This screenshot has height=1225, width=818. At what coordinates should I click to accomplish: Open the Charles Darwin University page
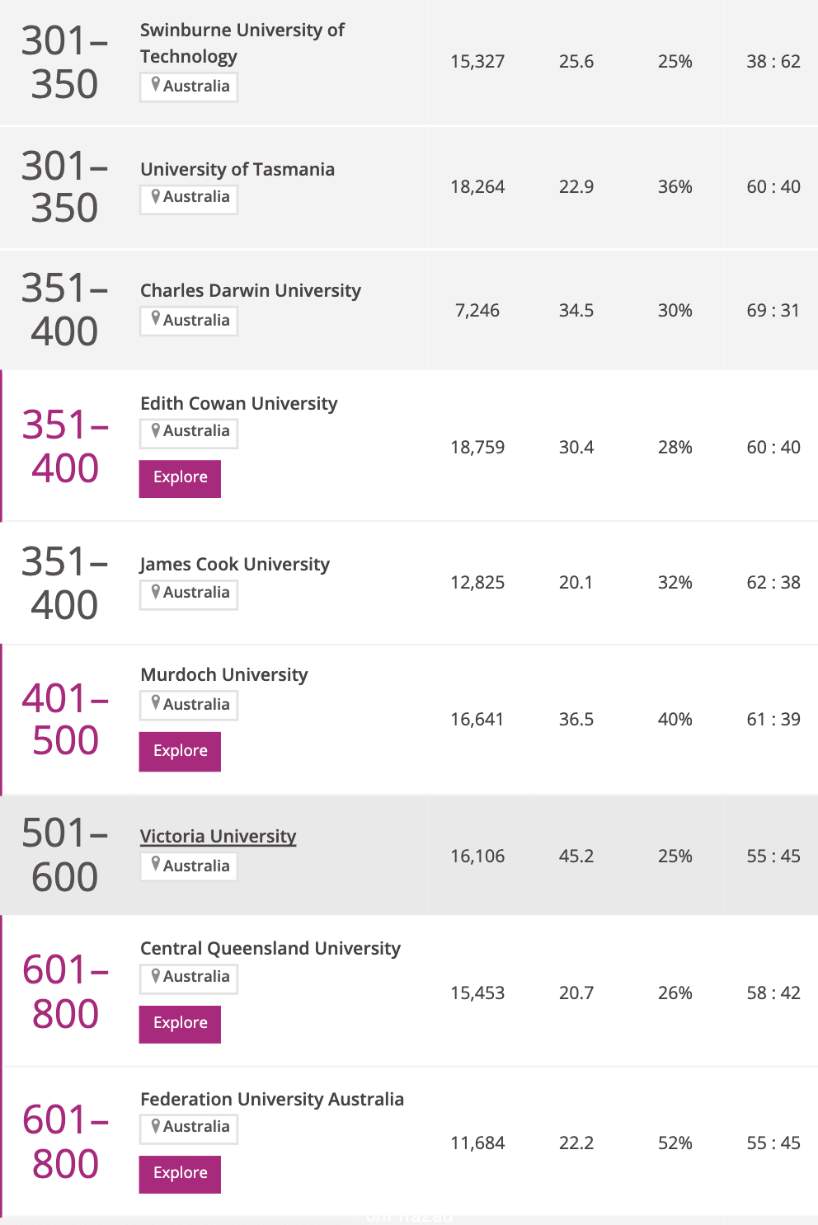tap(251, 290)
